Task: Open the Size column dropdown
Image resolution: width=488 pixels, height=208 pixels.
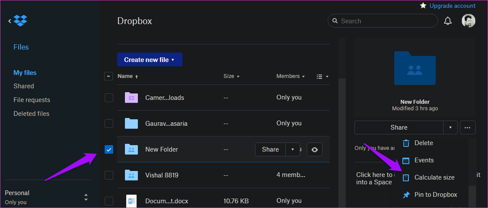Action: 231,76
